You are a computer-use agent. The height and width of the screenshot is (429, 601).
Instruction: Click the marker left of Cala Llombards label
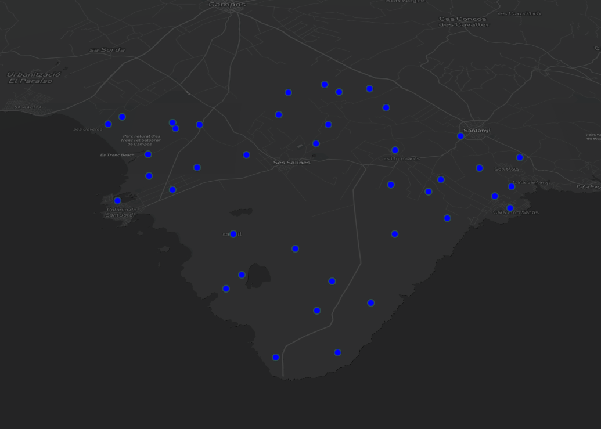pyautogui.click(x=494, y=196)
